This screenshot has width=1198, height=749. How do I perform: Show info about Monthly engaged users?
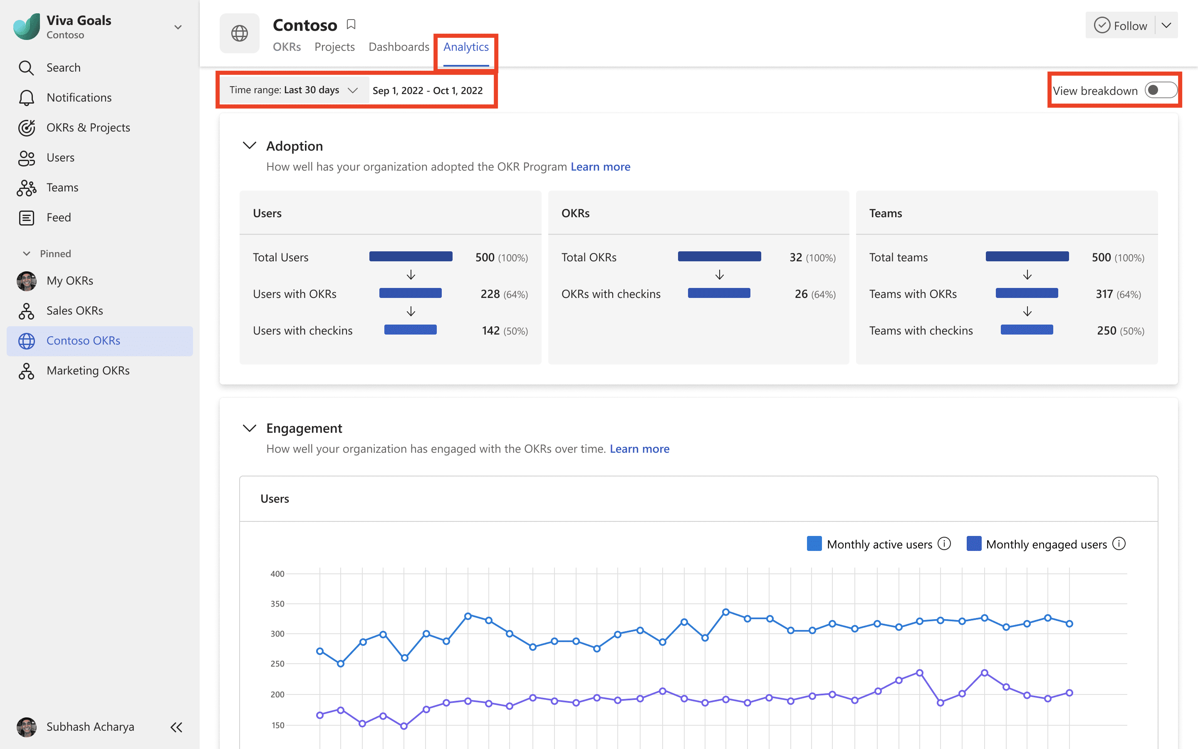[x=1119, y=543]
